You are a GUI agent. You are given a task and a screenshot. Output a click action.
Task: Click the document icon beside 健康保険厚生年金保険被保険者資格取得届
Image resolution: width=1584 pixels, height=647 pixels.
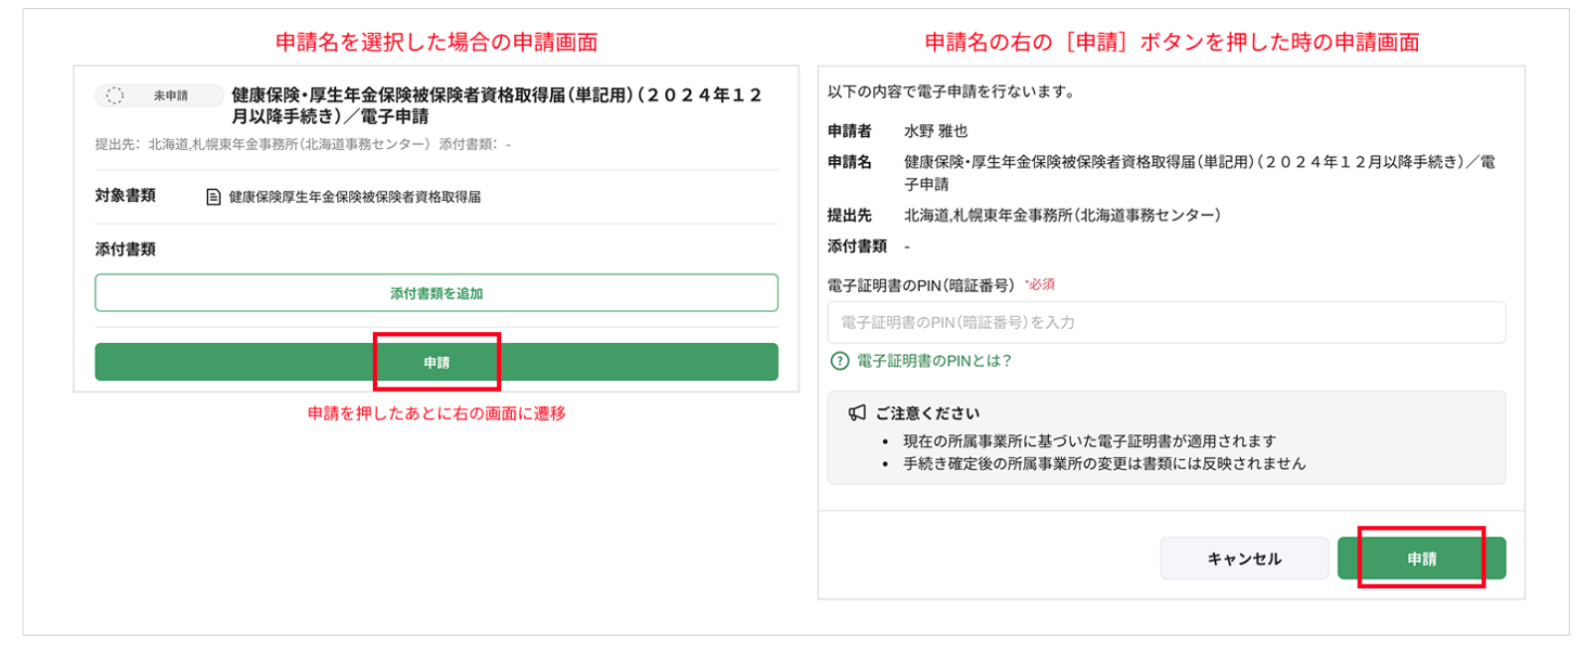(x=213, y=197)
